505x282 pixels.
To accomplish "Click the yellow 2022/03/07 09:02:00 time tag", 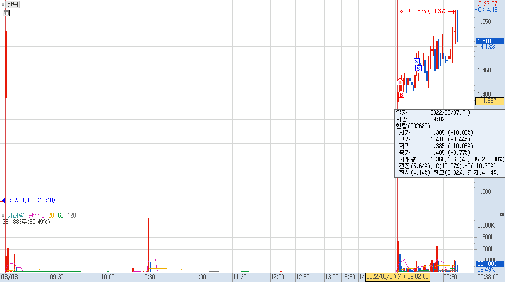I will (x=397, y=277).
